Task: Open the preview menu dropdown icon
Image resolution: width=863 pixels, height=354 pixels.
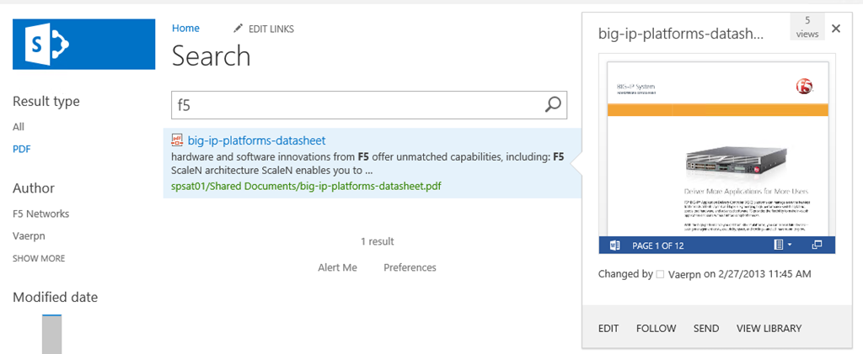Action: [782, 245]
